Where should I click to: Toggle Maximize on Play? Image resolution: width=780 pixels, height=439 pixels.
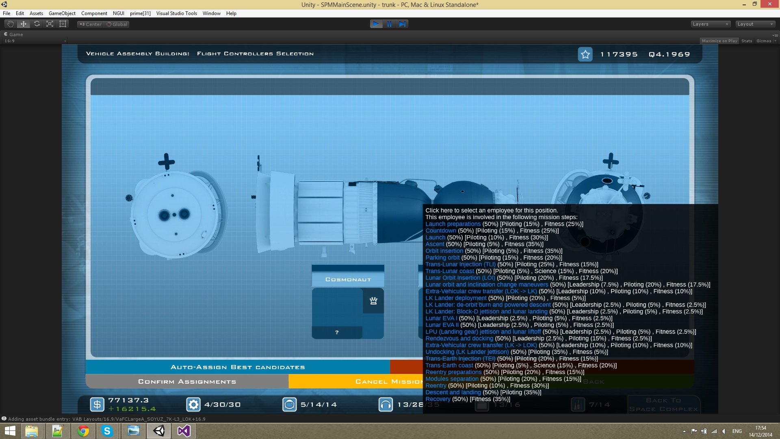[719, 41]
